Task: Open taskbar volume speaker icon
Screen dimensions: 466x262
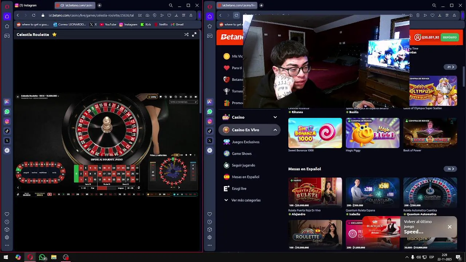Action: tap(418, 257)
